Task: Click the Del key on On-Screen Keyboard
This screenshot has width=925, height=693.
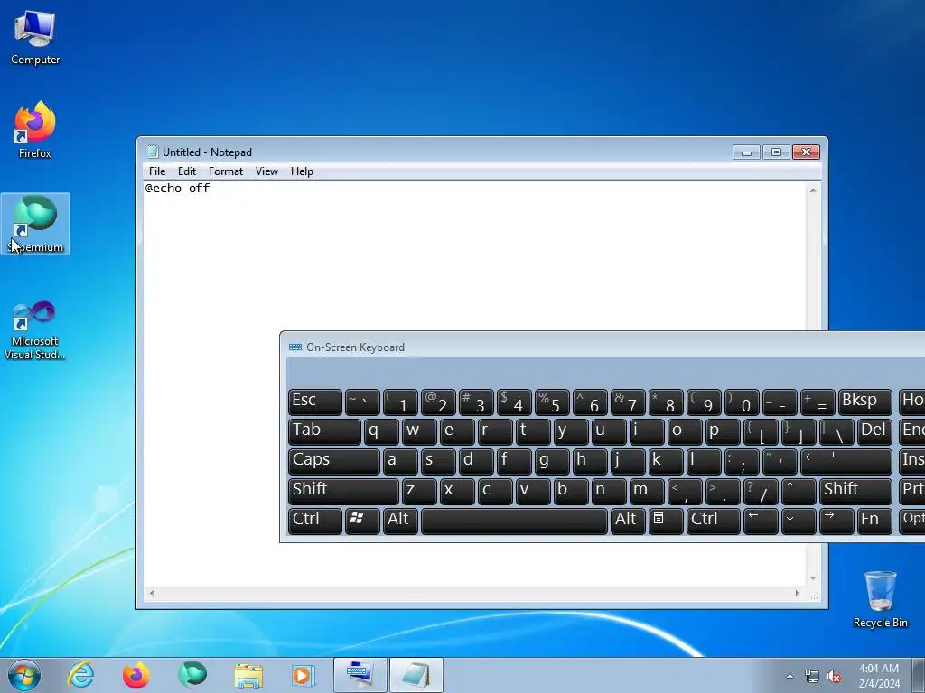Action: tap(874, 431)
